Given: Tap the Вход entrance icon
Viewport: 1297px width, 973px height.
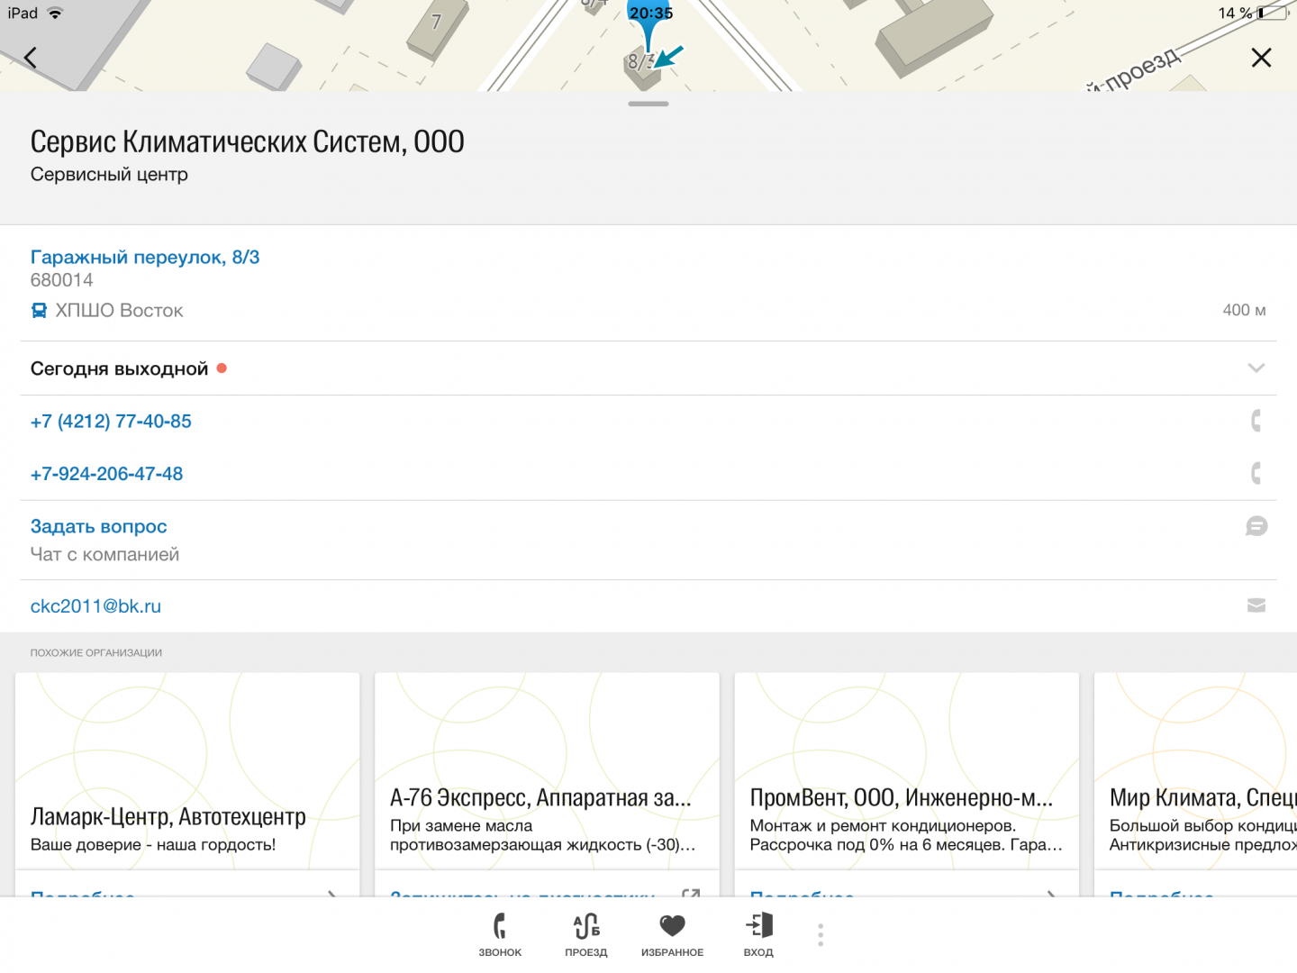Looking at the screenshot, I should pyautogui.click(x=758, y=934).
